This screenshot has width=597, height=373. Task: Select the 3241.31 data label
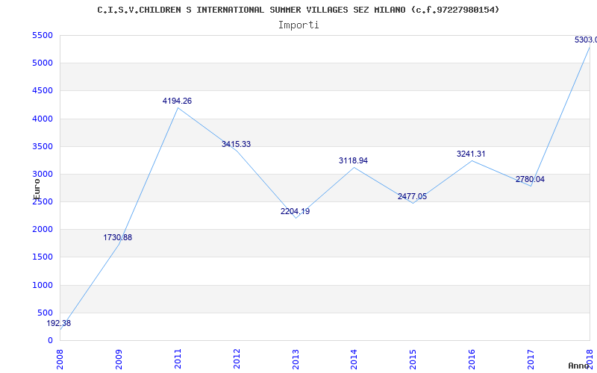[472, 154]
